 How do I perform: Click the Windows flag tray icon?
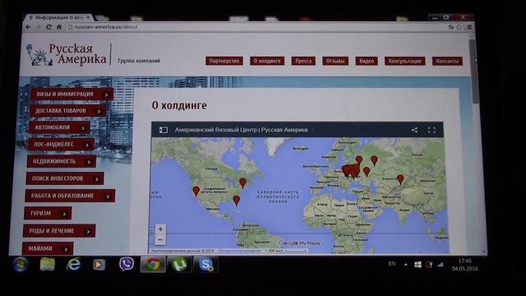tap(418, 265)
